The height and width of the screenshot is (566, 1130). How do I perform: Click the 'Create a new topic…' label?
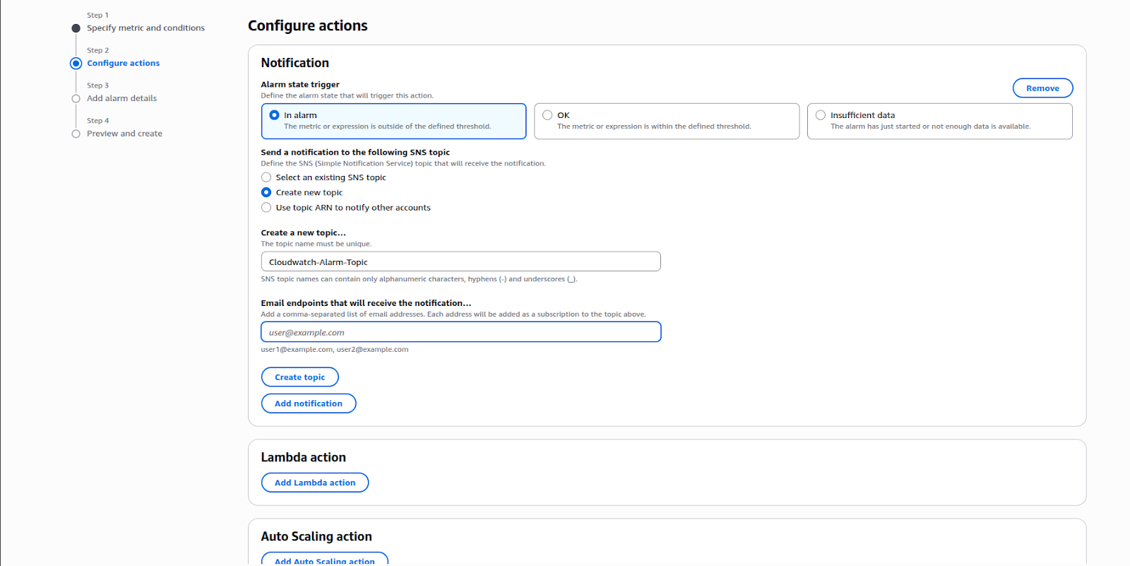pyautogui.click(x=304, y=233)
